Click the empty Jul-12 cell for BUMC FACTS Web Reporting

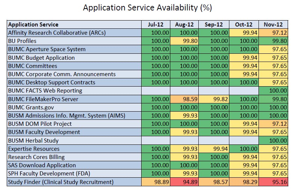pos(156,91)
